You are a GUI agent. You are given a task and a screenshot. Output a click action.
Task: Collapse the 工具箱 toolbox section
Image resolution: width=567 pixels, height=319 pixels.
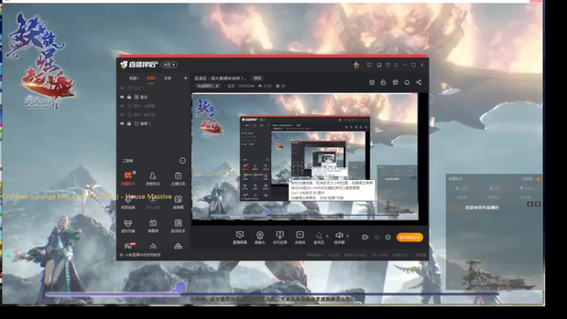(x=183, y=161)
